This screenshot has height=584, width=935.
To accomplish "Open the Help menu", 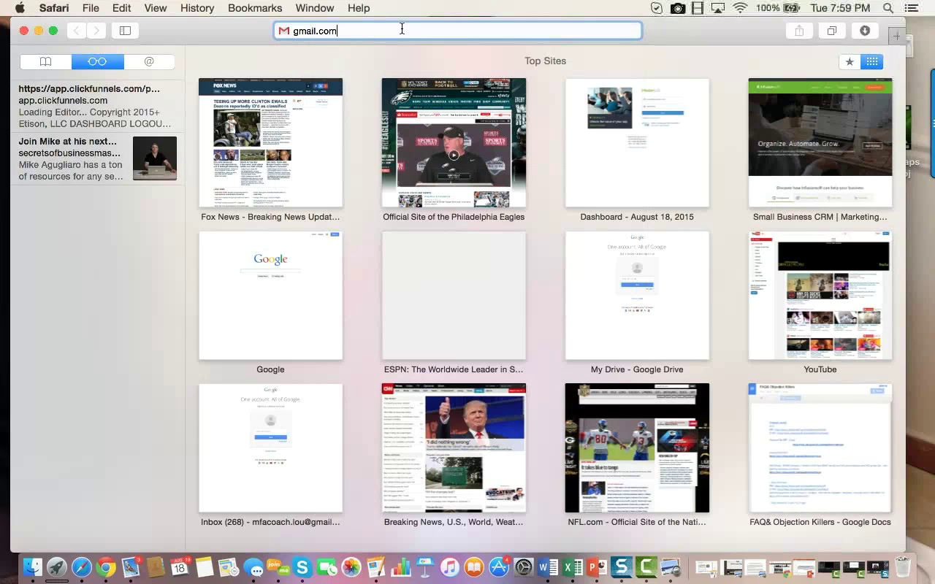I will point(358,8).
